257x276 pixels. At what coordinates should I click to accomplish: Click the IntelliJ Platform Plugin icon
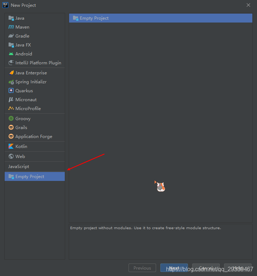click(x=11, y=63)
